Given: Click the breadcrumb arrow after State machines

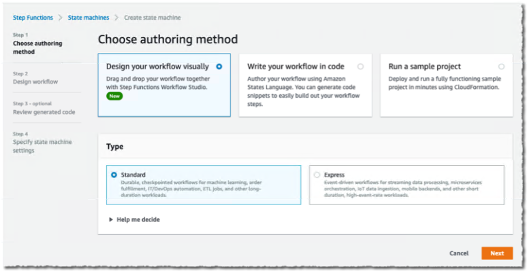Looking at the screenshot, I should point(116,18).
